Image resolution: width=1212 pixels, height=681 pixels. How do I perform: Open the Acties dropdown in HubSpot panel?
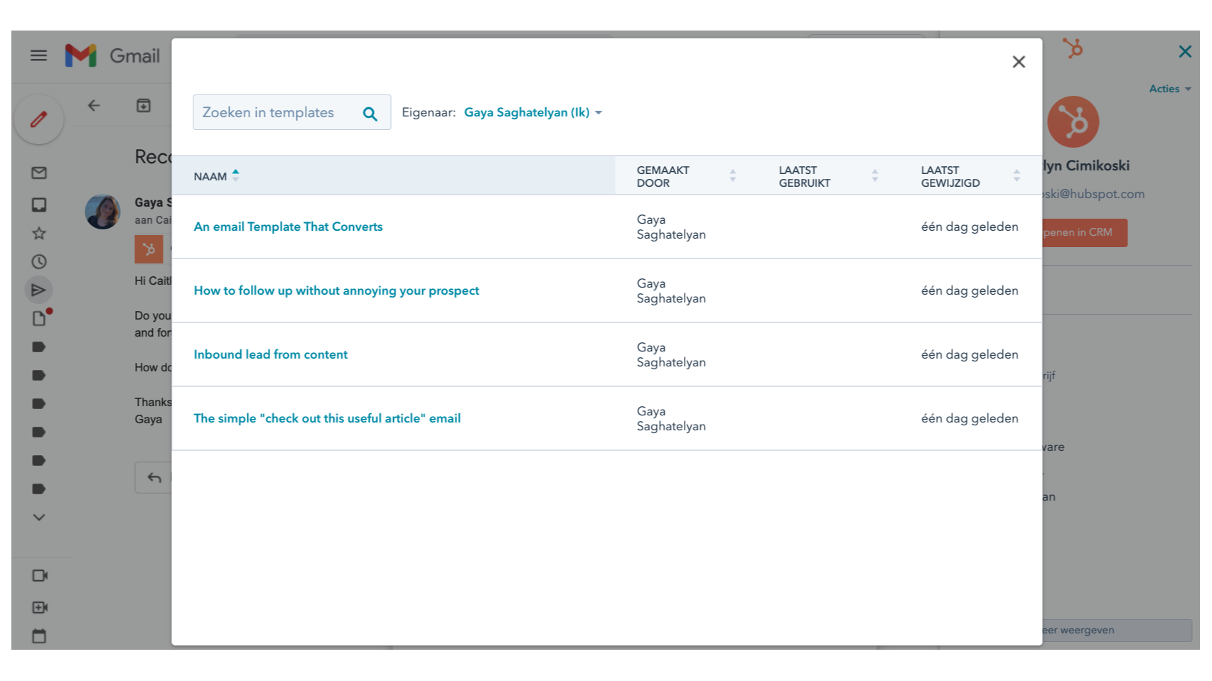pyautogui.click(x=1170, y=89)
